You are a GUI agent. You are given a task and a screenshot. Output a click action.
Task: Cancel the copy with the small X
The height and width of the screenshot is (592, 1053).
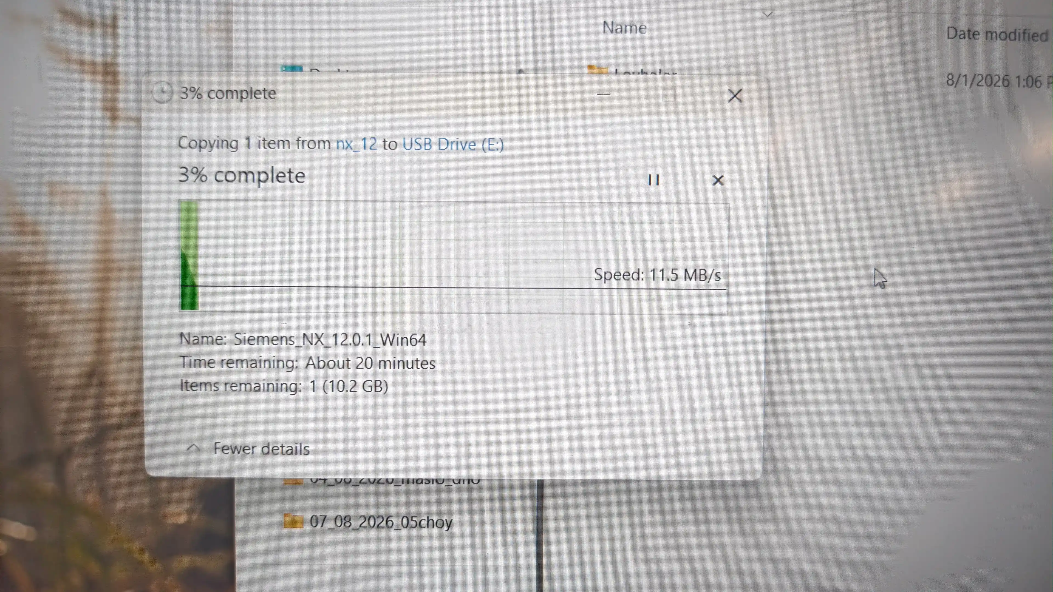tap(718, 180)
